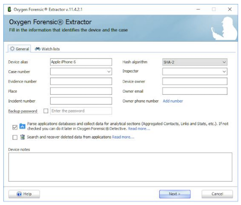Click the gear icon on General tab

(x=12, y=49)
